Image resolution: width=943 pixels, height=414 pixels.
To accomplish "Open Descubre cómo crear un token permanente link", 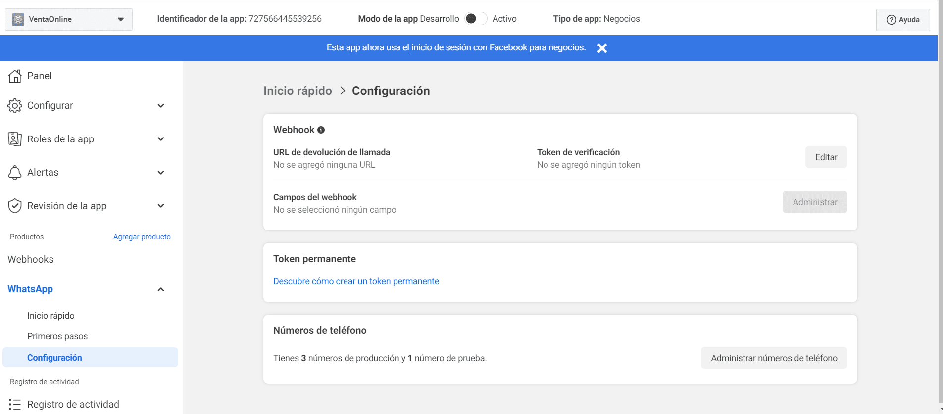I will pyautogui.click(x=356, y=281).
